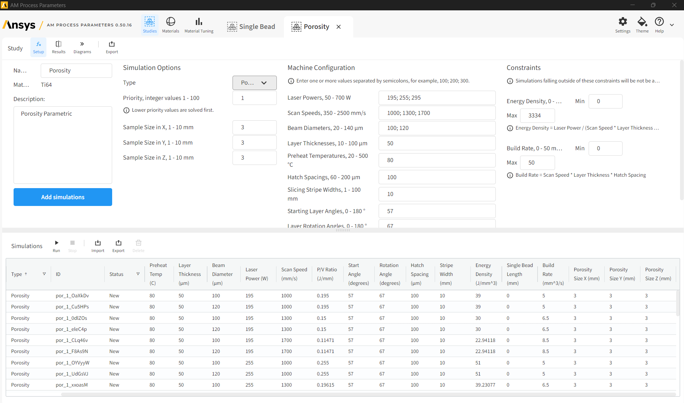Filter the Type column
Viewport: 684px width, 403px height.
44,274
